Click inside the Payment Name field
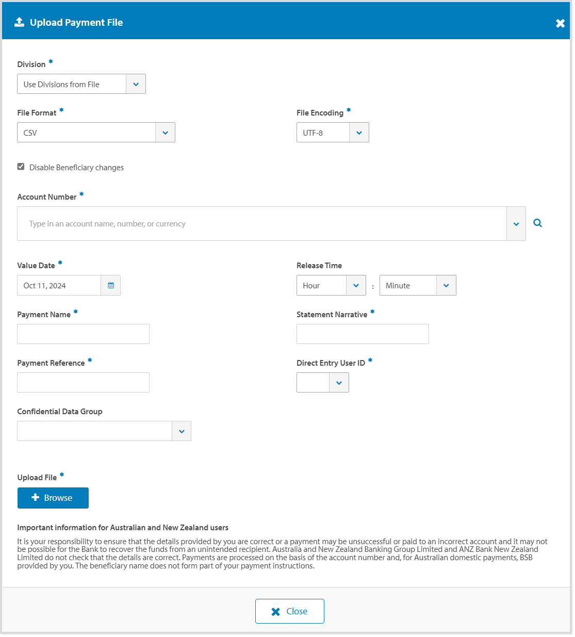 coord(83,334)
